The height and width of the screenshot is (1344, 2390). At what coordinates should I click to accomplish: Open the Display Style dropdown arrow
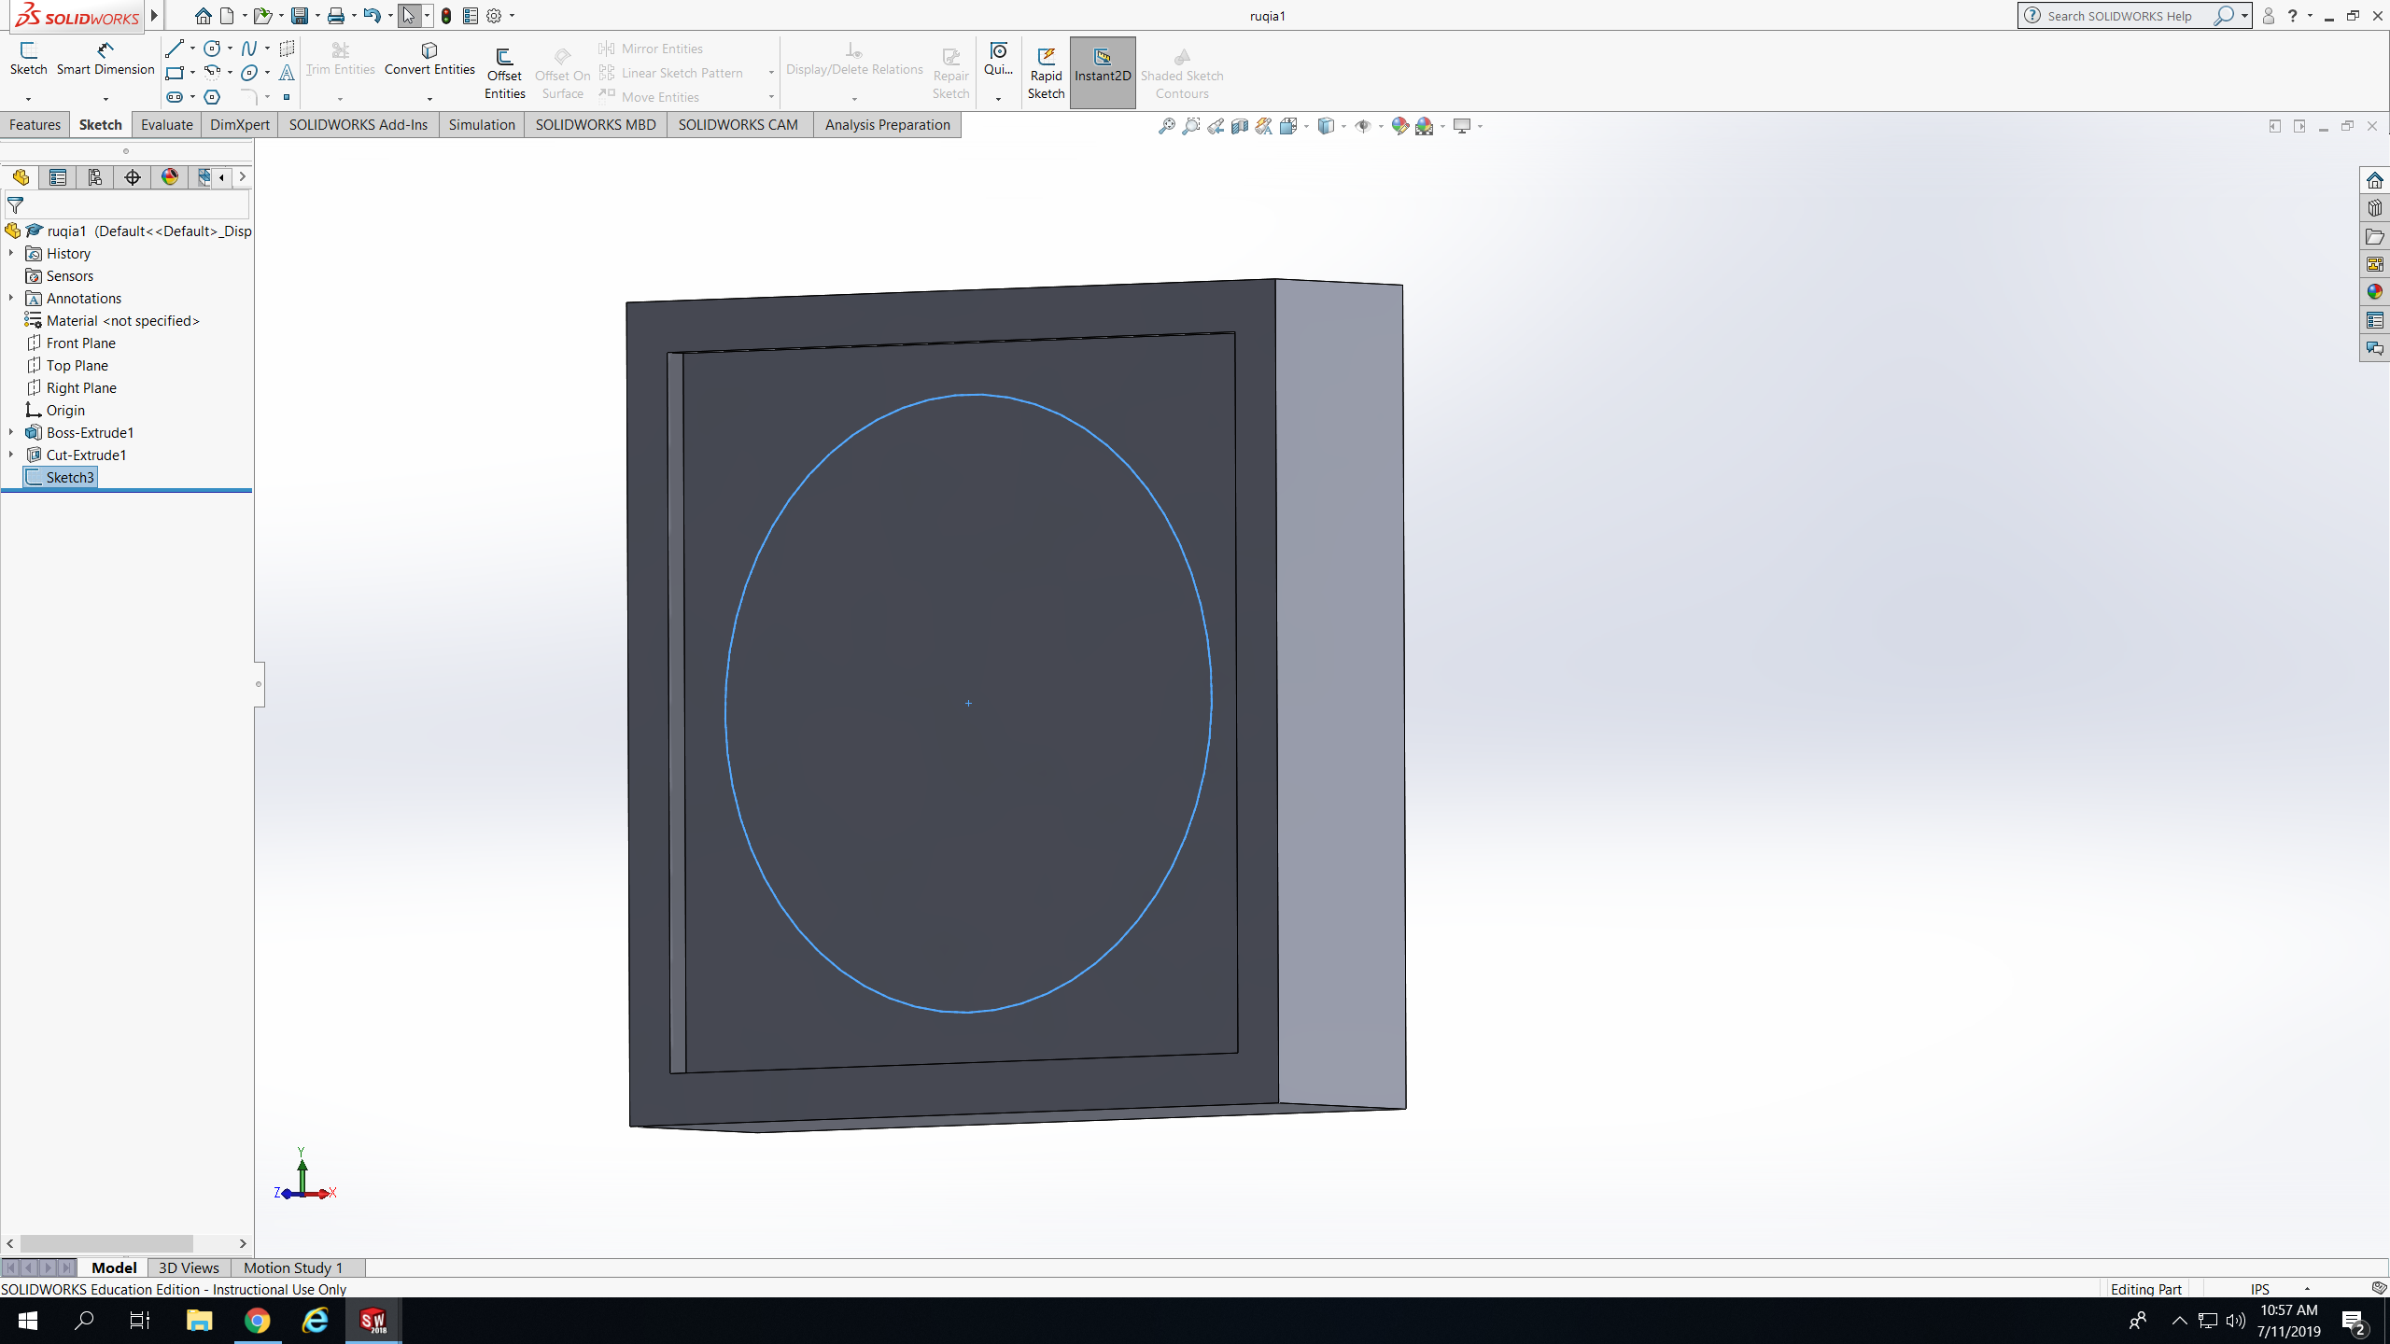click(1343, 126)
